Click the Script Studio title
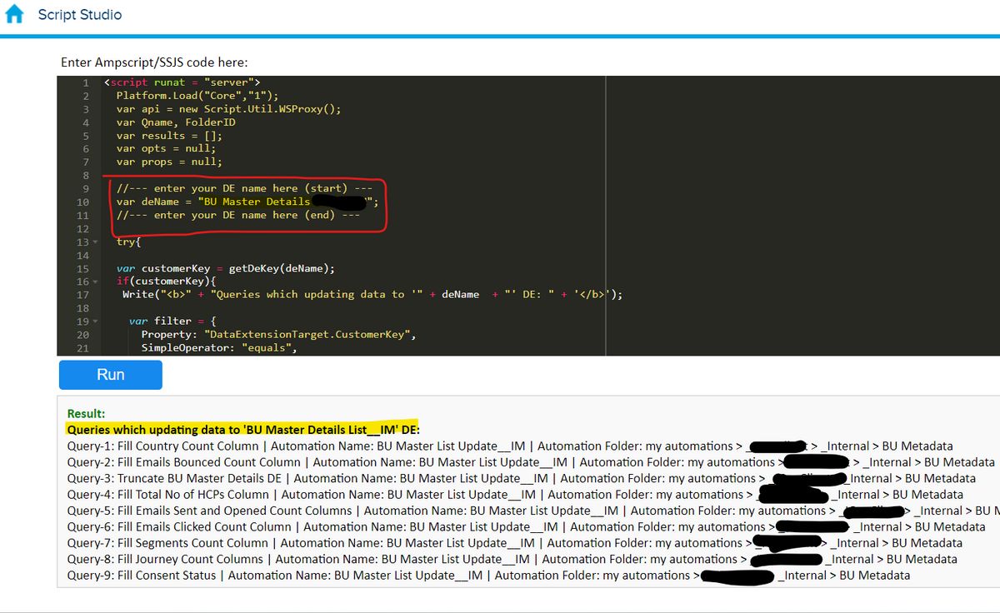 [x=79, y=15]
